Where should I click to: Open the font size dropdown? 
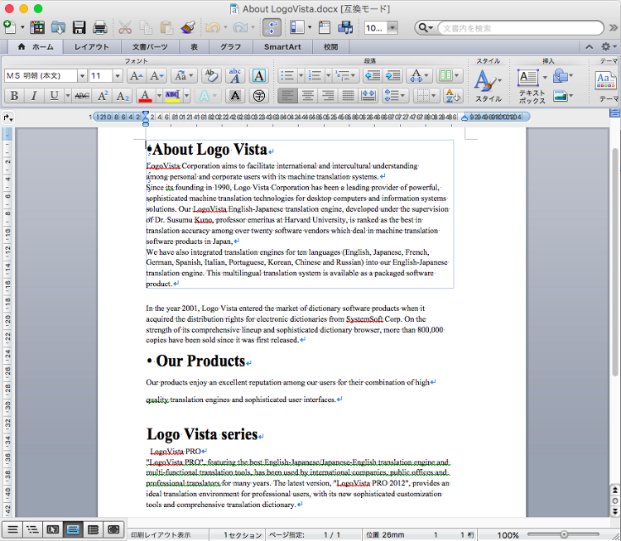click(118, 75)
